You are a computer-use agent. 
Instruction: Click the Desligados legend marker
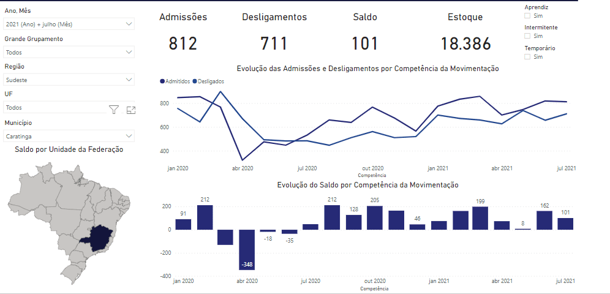coord(195,81)
